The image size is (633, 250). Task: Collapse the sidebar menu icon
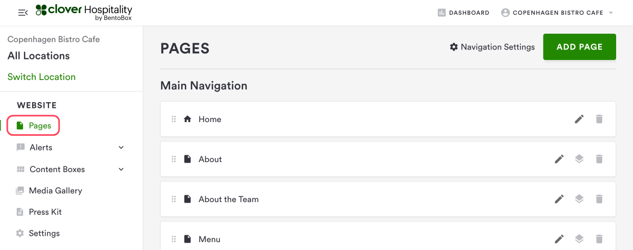click(x=23, y=13)
